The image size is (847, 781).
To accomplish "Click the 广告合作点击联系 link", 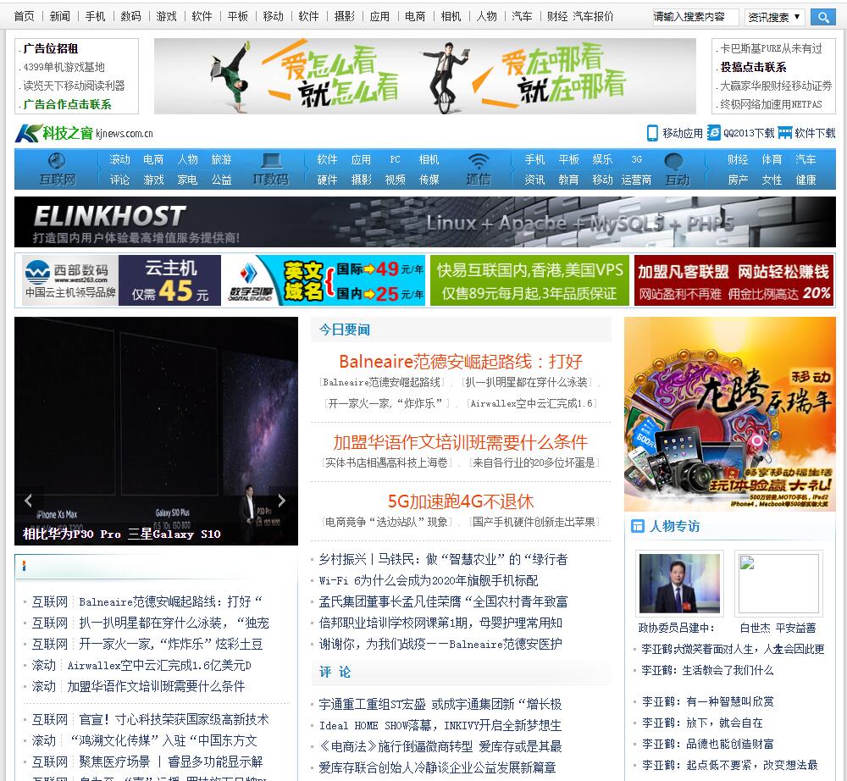I will pyautogui.click(x=67, y=105).
